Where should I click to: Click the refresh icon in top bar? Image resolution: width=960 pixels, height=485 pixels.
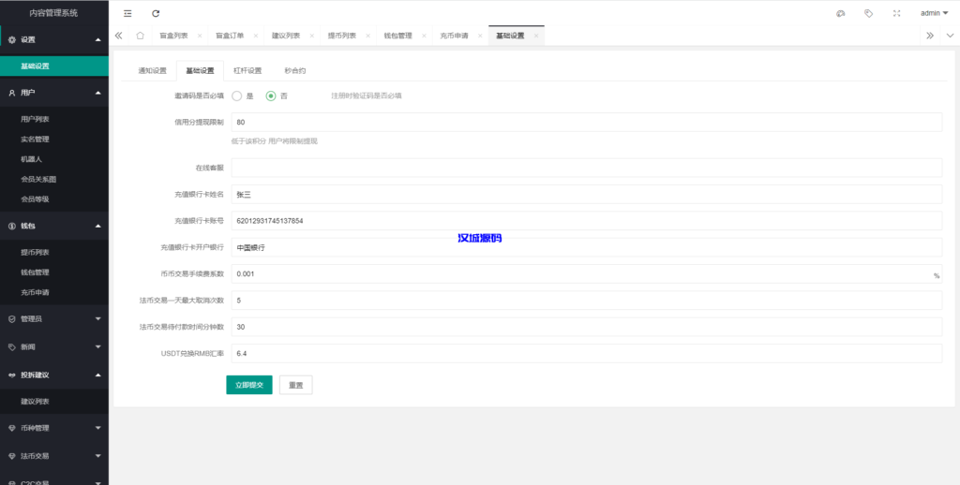tap(156, 13)
